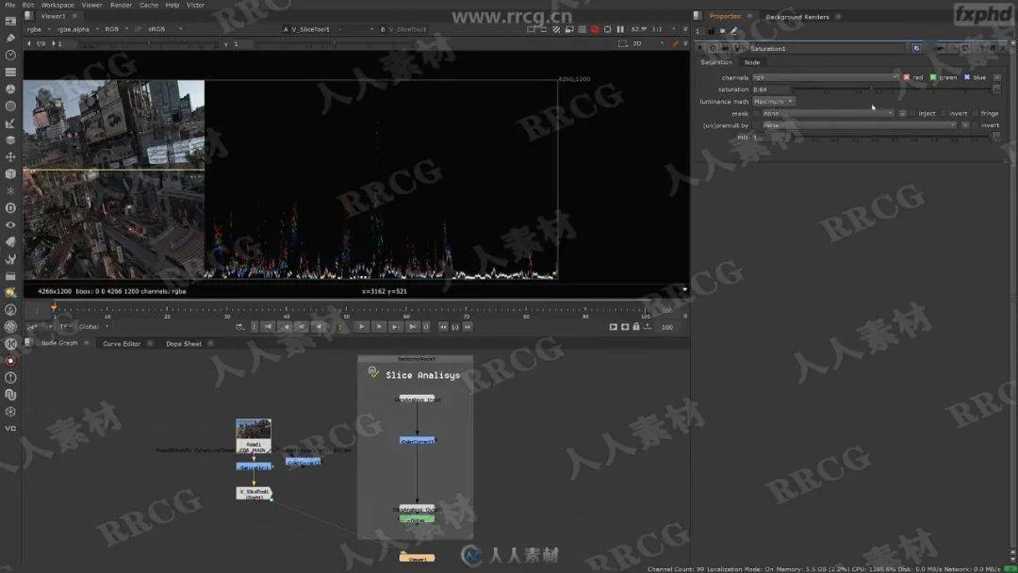This screenshot has height=573, width=1018.
Task: Switch to the Curve Editor tab
Action: click(122, 344)
